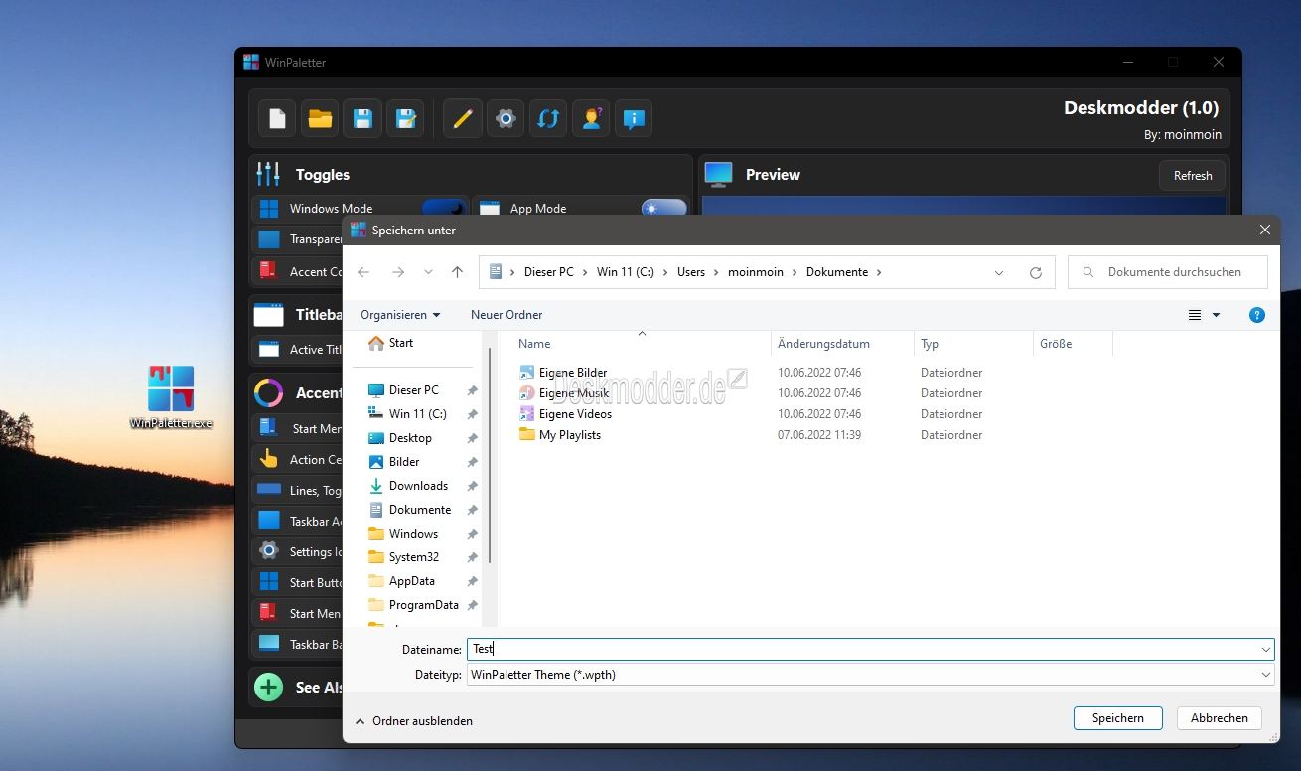Screen dimensions: 1301x771
Task: Open theme file via yellow folder icon
Action: pos(320,119)
